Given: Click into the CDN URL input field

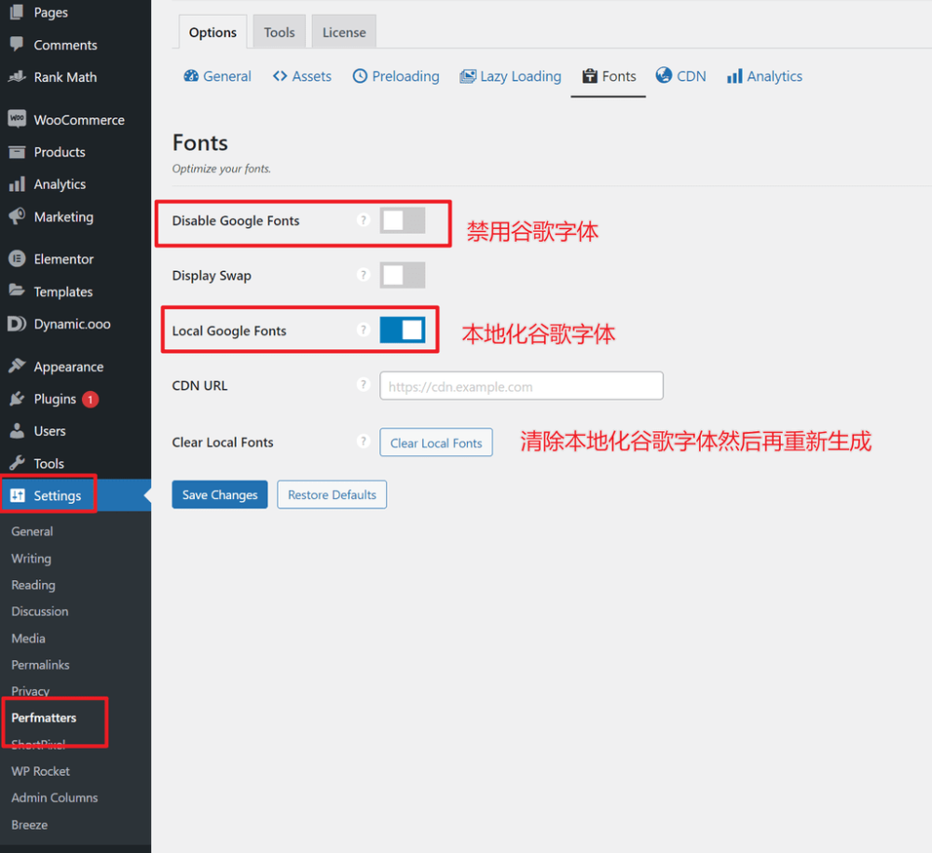Looking at the screenshot, I should pos(521,386).
